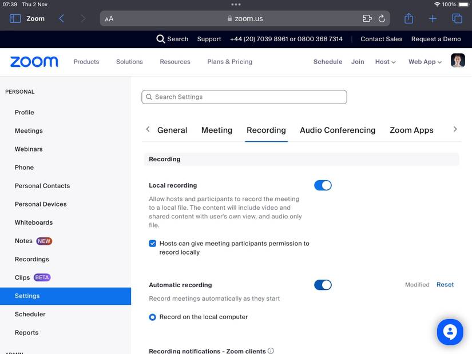Open Recordings in the left sidebar
The width and height of the screenshot is (472, 354).
coord(32,259)
